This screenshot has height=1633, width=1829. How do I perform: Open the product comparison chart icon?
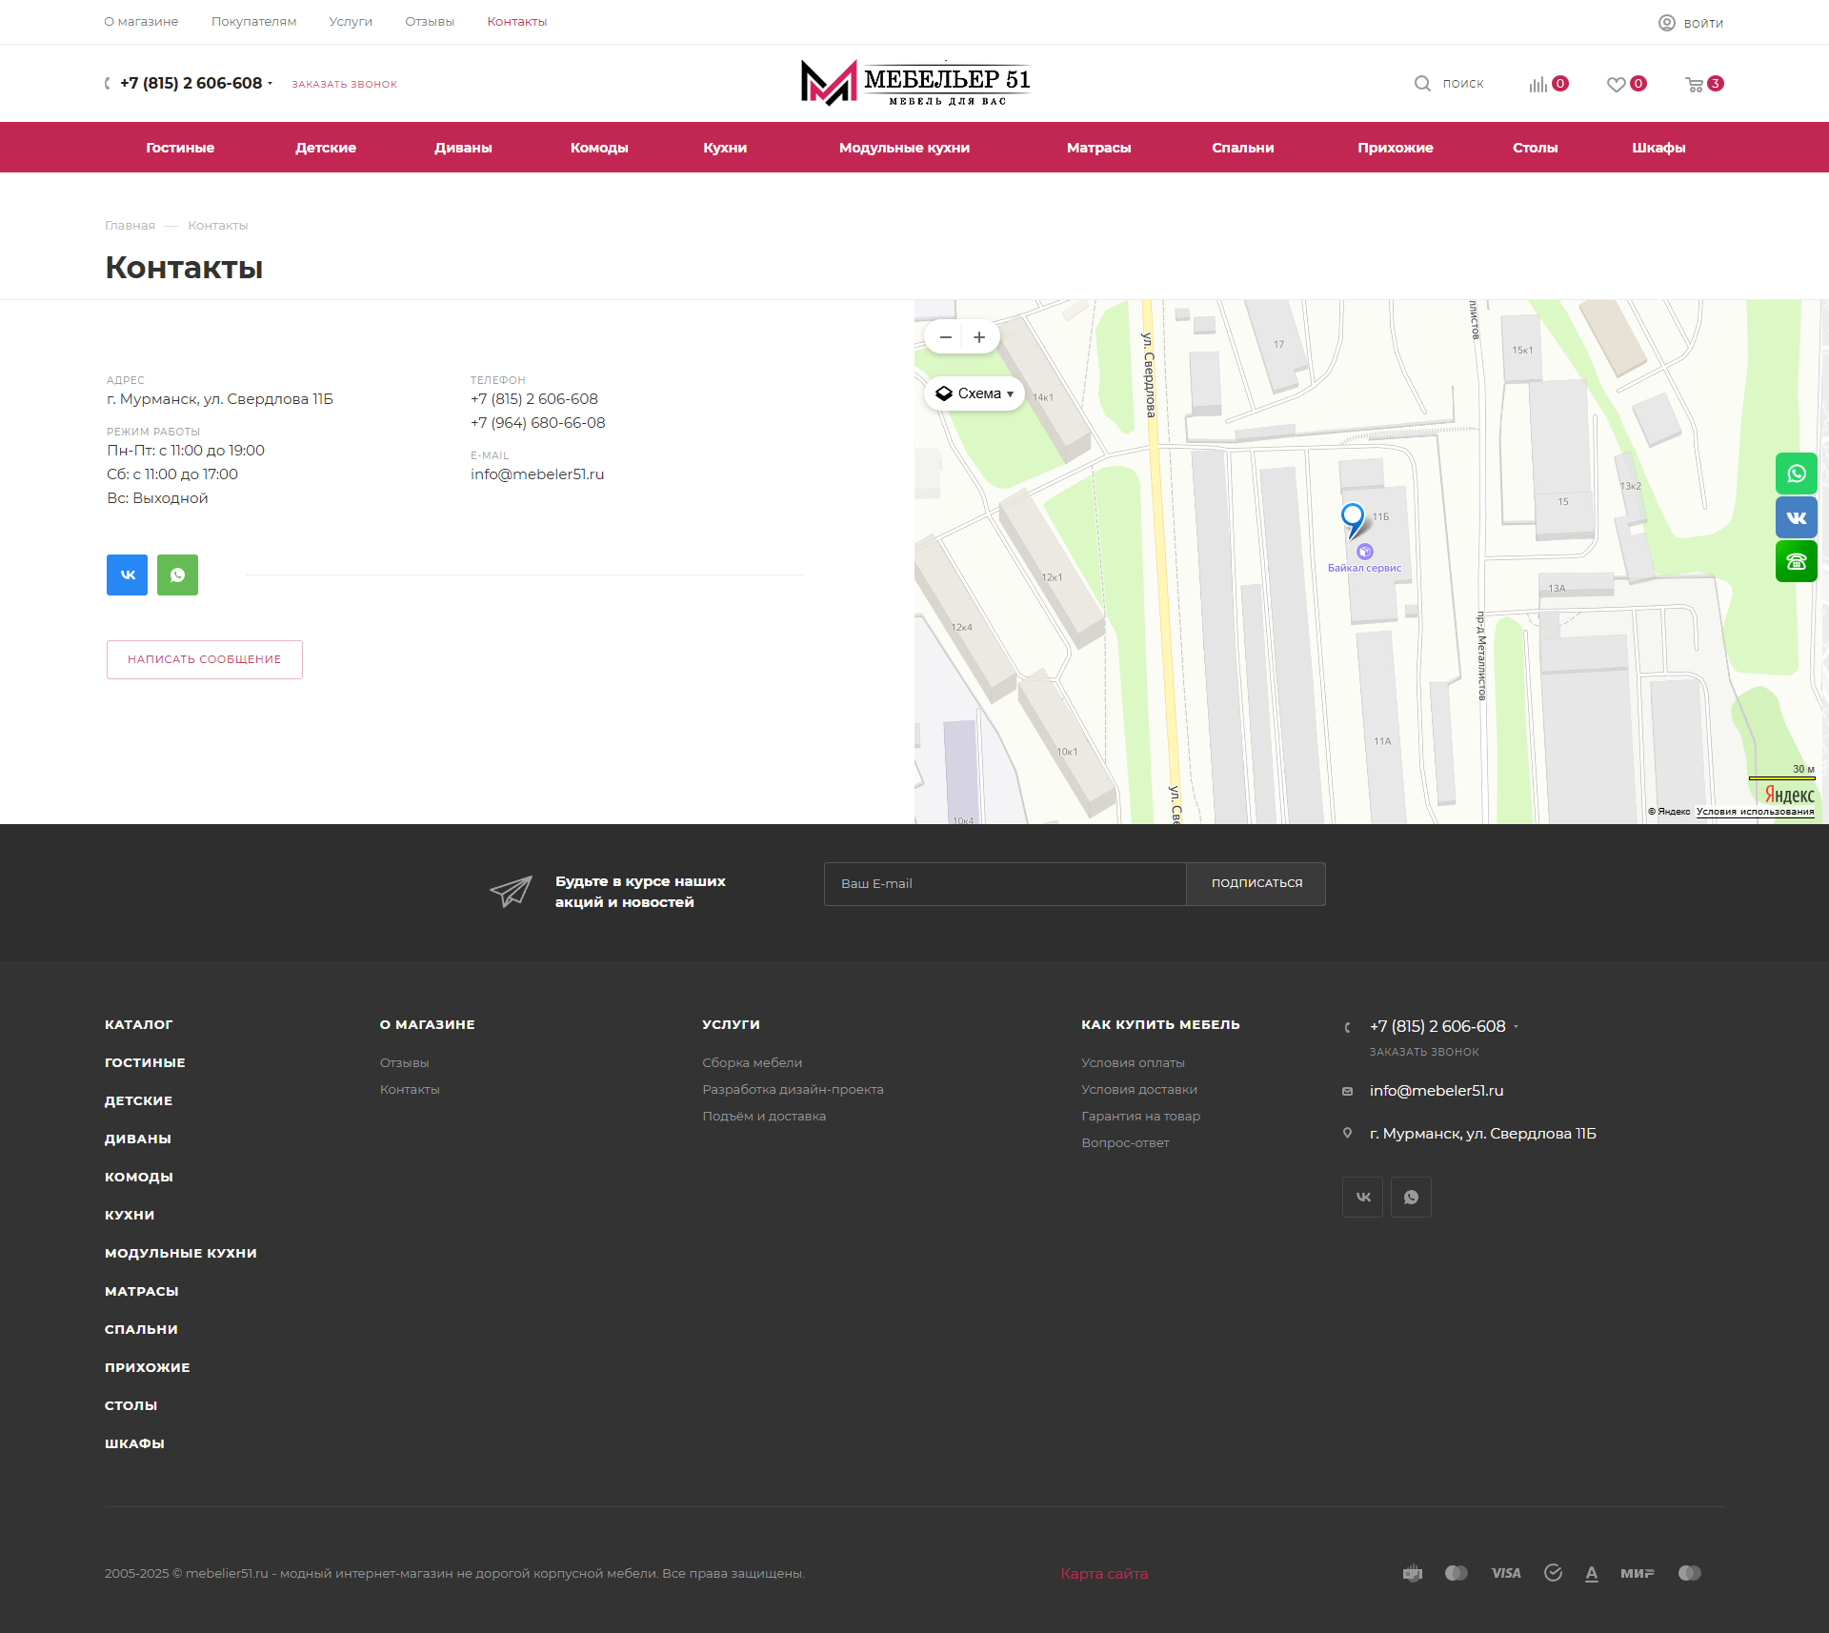(x=1538, y=84)
